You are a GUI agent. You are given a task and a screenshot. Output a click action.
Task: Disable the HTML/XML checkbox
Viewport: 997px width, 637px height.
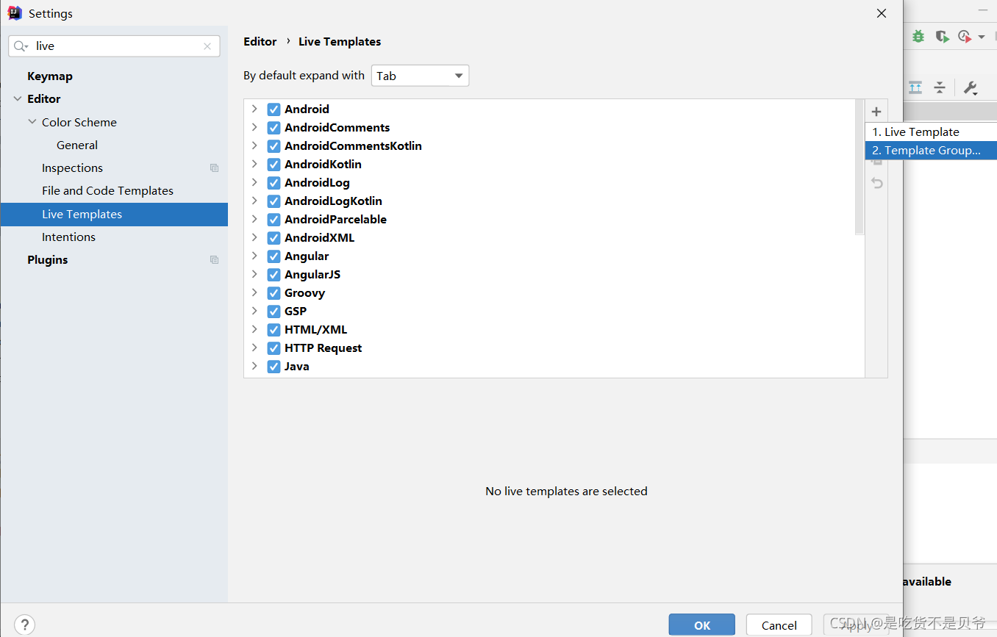[274, 330]
